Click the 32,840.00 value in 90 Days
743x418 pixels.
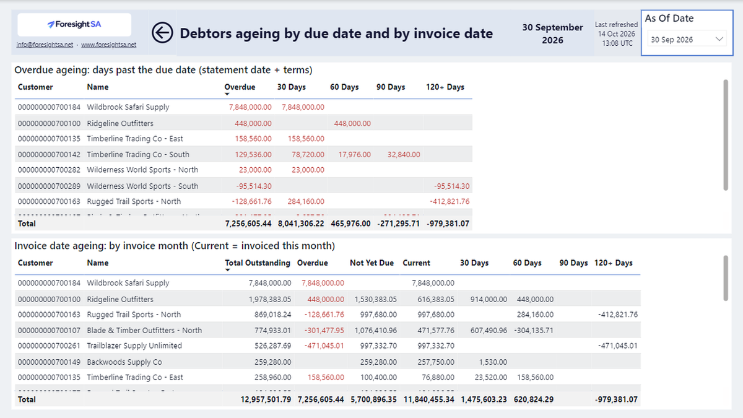tap(404, 154)
